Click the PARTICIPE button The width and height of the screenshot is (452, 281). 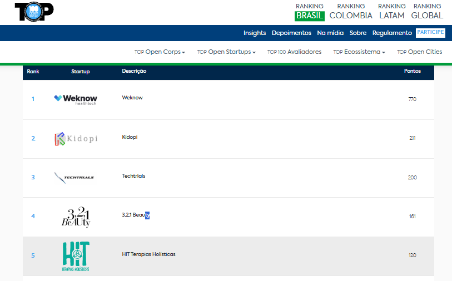pyautogui.click(x=430, y=33)
